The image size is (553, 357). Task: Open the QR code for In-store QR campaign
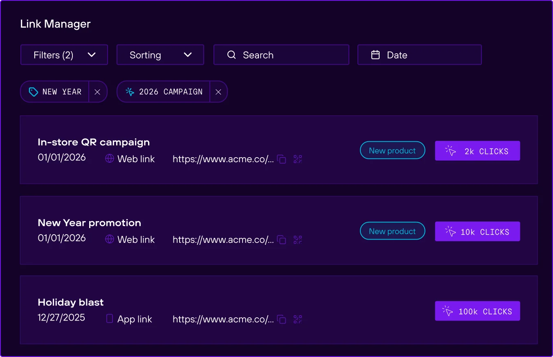coord(297,159)
